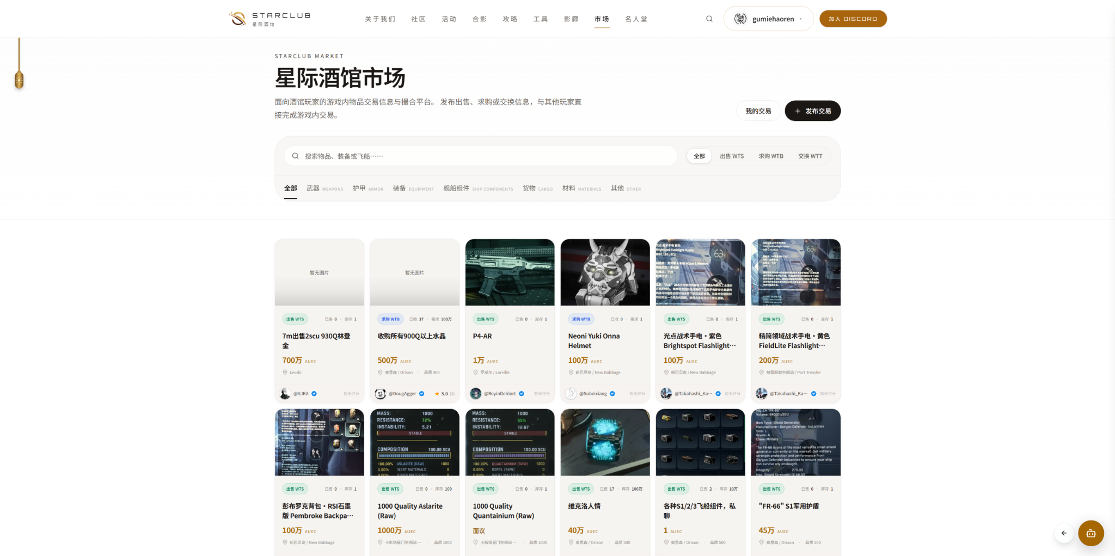Click seller avatar @ReyinDehlort
Image resolution: width=1115 pixels, height=556 pixels.
tap(476, 394)
